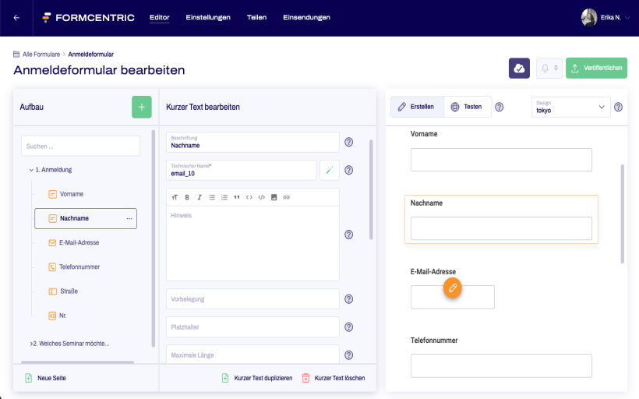Add new element with green plus button

(x=141, y=108)
